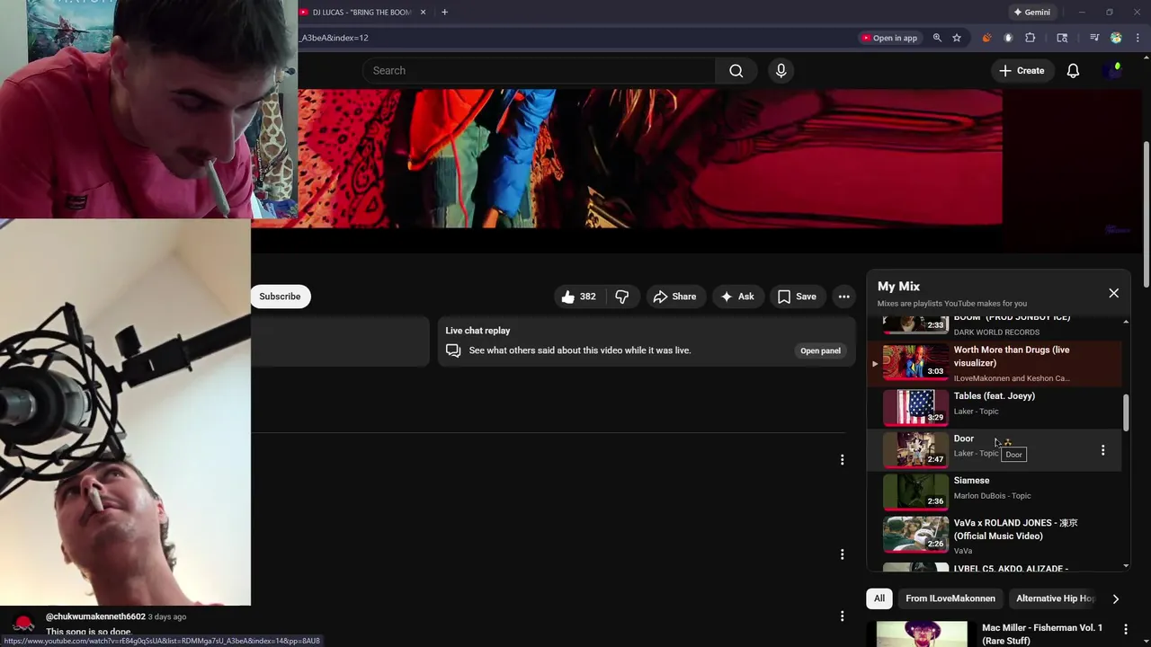Image resolution: width=1151 pixels, height=647 pixels.
Task: Focus the YouTube search field
Action: pyautogui.click(x=540, y=71)
